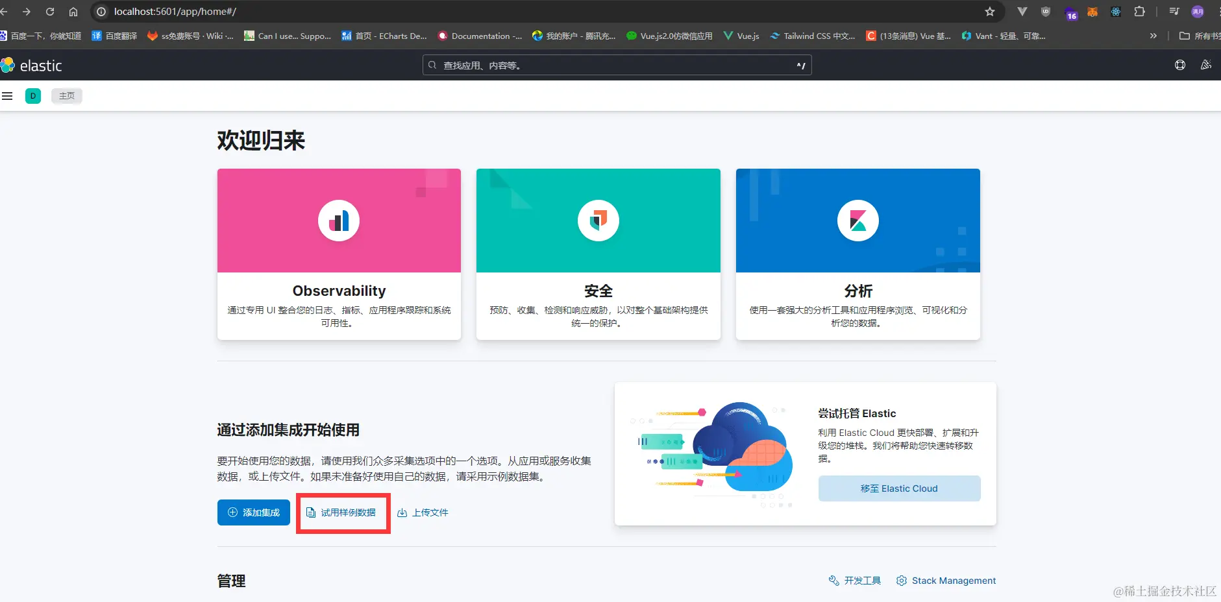Click extension icon with 16 badge
The height and width of the screenshot is (602, 1221).
pos(1070,13)
